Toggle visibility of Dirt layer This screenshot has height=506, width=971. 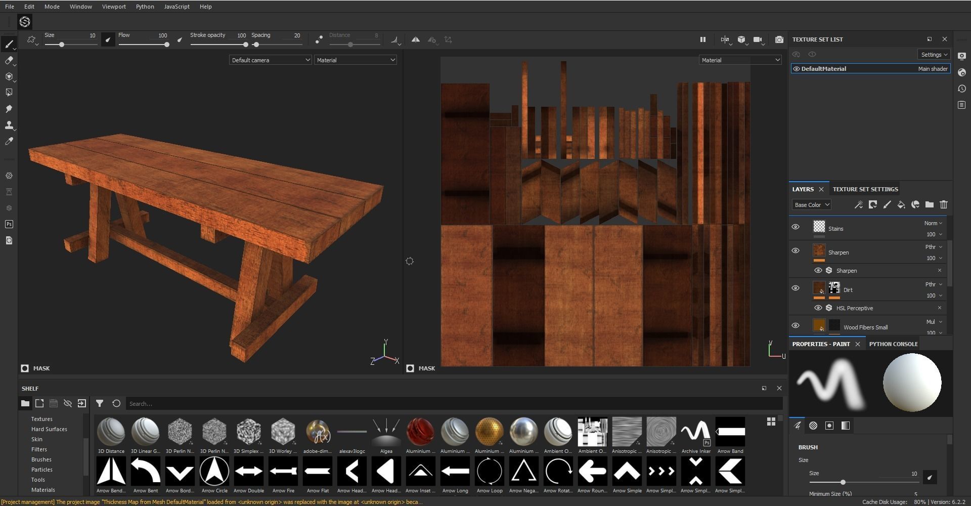pyautogui.click(x=796, y=288)
